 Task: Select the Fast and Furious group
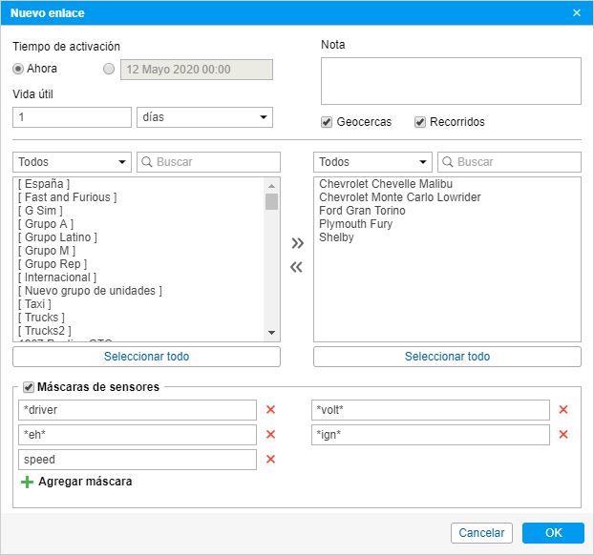67,197
